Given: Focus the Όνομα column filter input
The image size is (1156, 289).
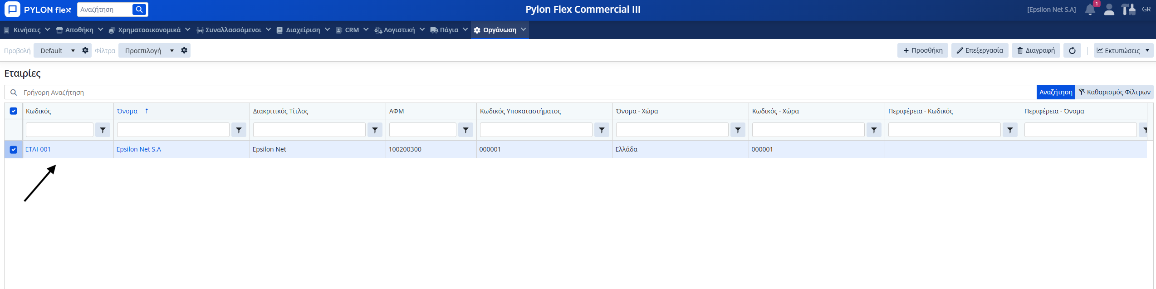Looking at the screenshot, I should (x=173, y=130).
